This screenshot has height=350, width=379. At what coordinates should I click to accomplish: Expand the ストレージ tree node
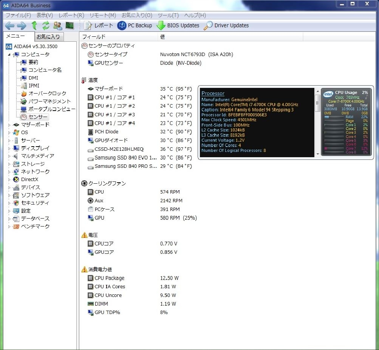[9, 164]
